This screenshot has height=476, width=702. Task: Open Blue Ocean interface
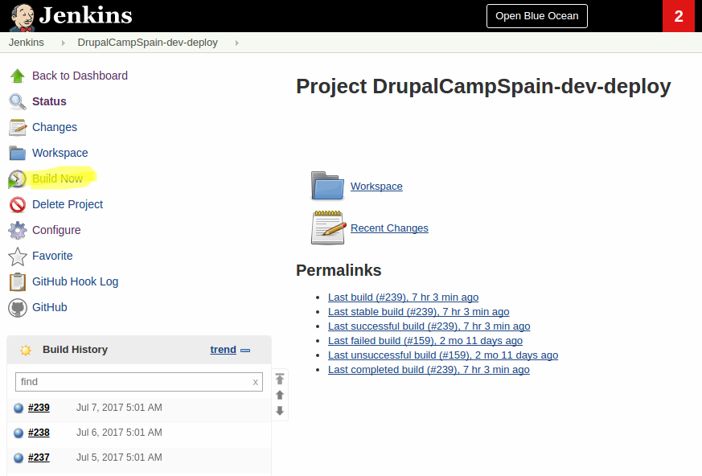[x=537, y=16]
